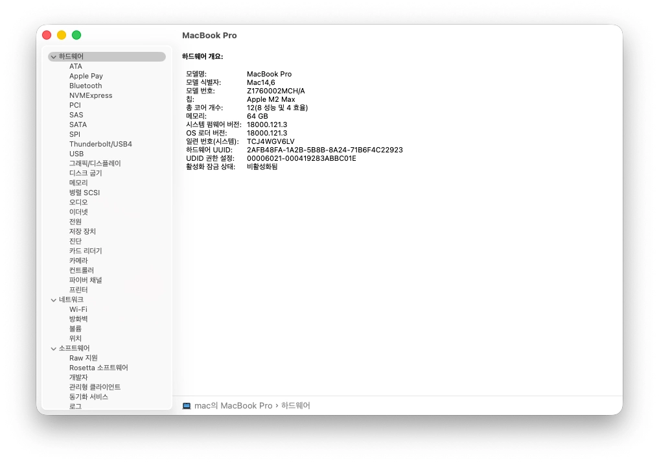Open the 오디오 entry
This screenshot has height=463, width=659.
tap(78, 202)
